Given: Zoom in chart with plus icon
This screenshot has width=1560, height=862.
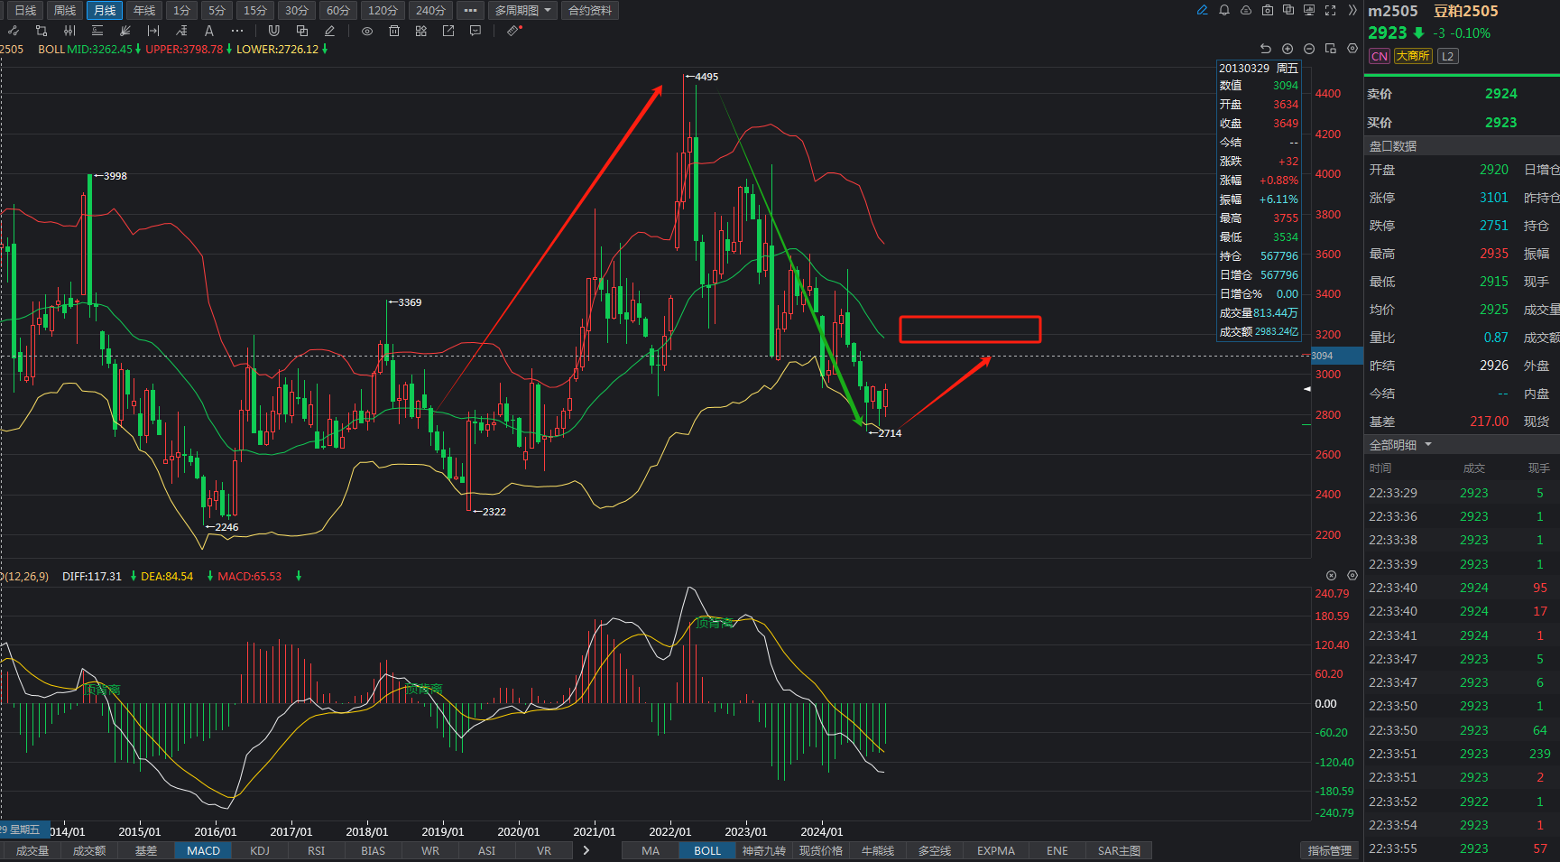Looking at the screenshot, I should click(x=1288, y=49).
